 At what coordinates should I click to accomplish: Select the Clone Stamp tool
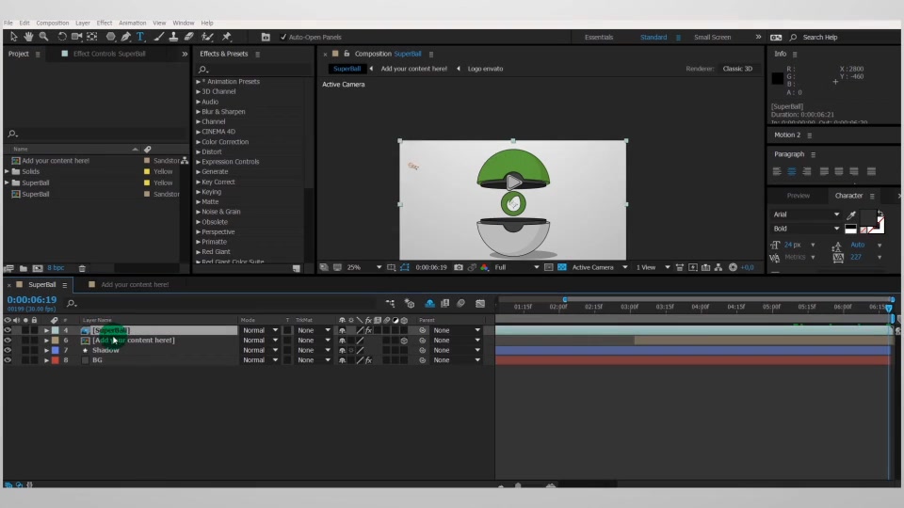[173, 37]
